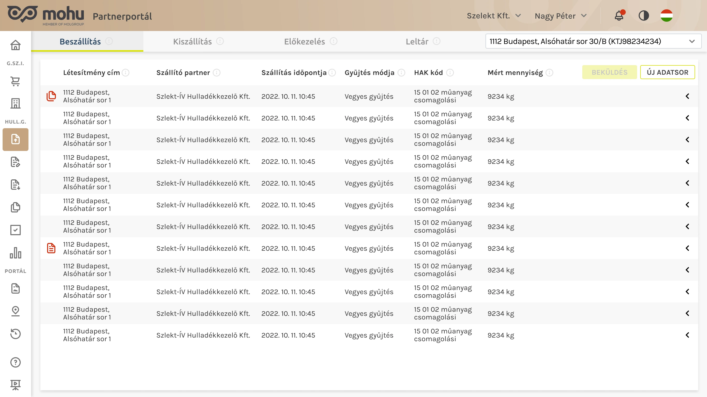Open the history clock sidebar icon
Image resolution: width=707 pixels, height=397 pixels.
15,334
